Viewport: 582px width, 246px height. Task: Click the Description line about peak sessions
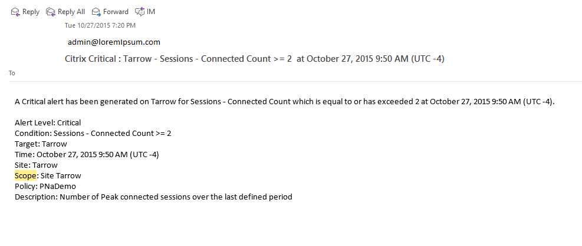pyautogui.click(x=153, y=197)
